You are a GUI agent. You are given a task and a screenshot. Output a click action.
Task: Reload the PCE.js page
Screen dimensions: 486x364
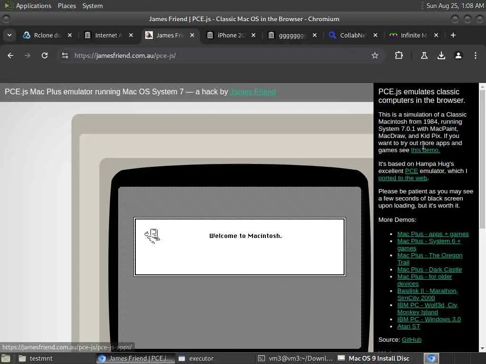coord(45,55)
